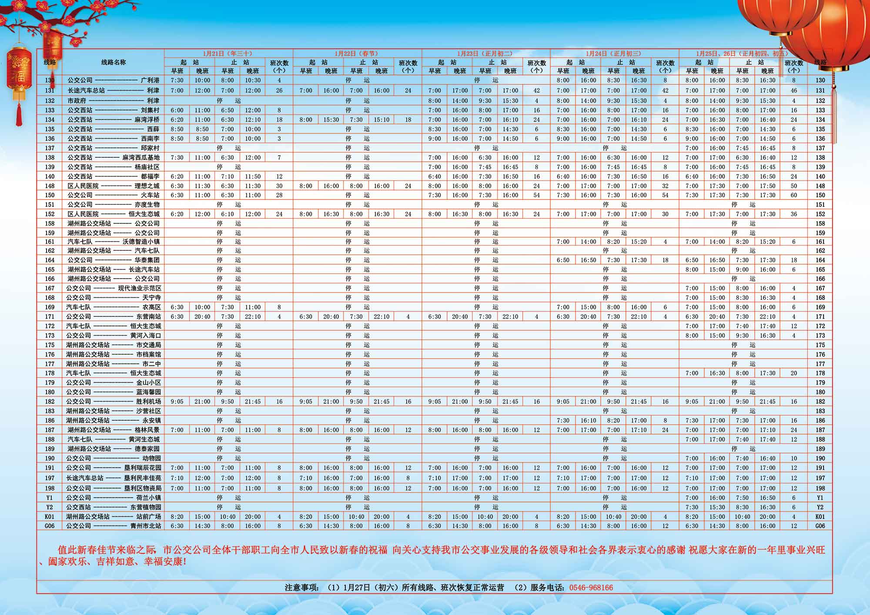Click the 1月21日（年三十）date header
The width and height of the screenshot is (870, 615).
228,53
